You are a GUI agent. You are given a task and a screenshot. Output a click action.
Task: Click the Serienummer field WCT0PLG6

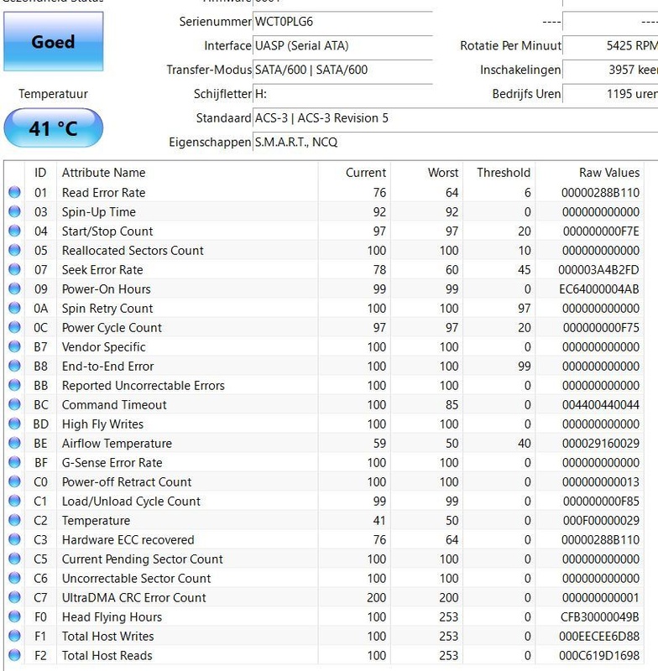click(343, 22)
